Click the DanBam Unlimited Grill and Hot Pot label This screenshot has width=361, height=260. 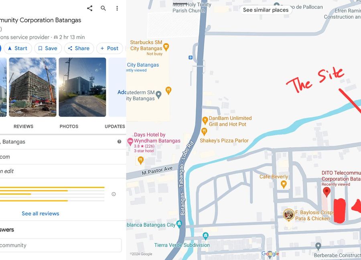(x=230, y=121)
